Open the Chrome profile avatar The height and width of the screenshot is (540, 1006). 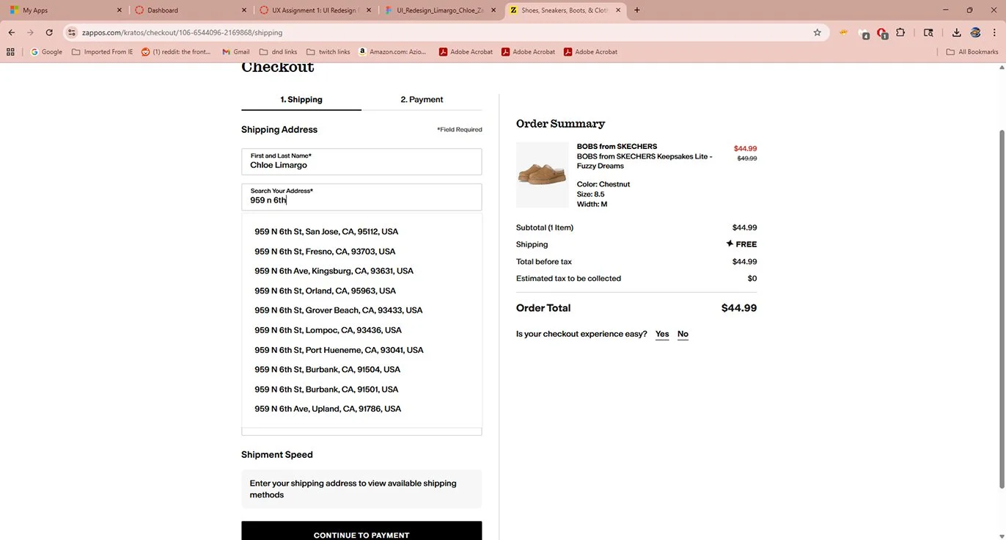[975, 32]
